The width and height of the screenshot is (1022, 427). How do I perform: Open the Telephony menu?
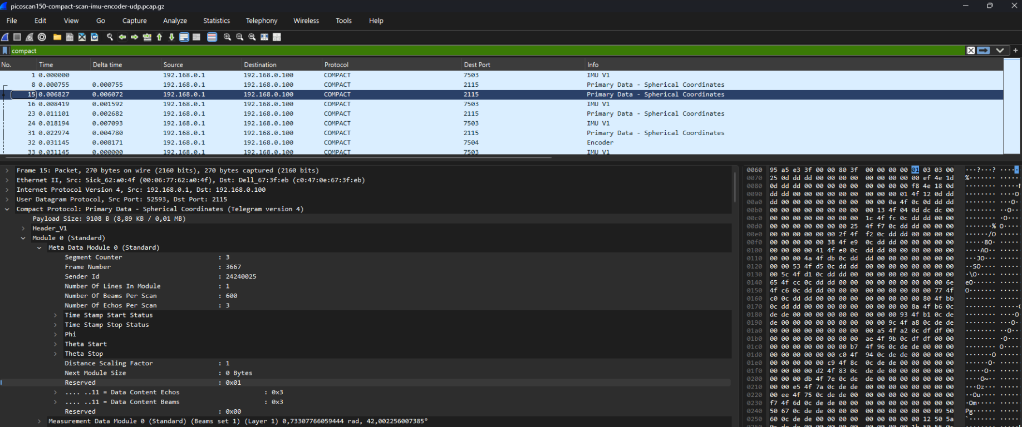click(262, 21)
